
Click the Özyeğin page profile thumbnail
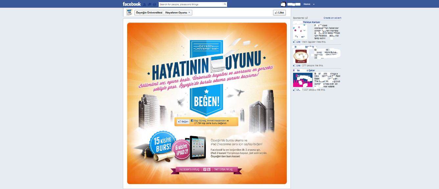(129, 12)
